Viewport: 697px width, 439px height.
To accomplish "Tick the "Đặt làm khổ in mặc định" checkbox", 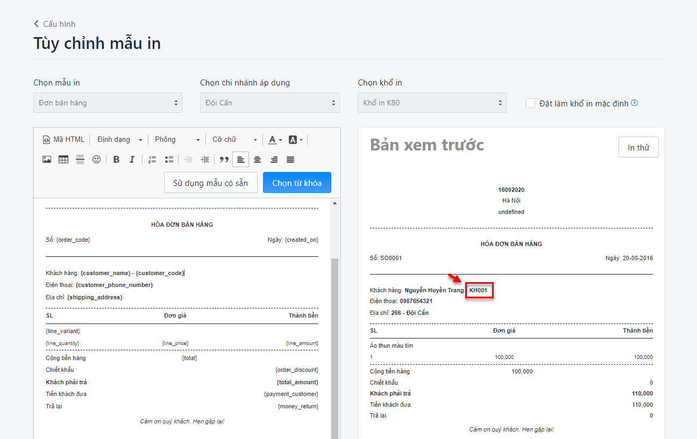I will click(x=530, y=103).
